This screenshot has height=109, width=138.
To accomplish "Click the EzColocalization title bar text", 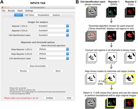I will pos(38,7).
